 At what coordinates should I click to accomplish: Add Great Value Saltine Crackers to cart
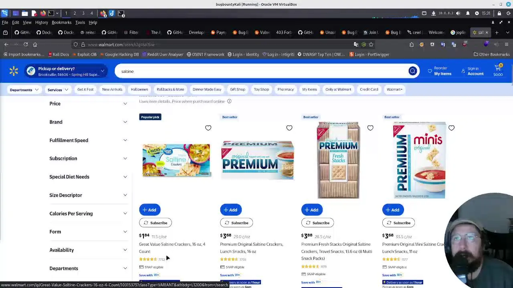[149, 210]
